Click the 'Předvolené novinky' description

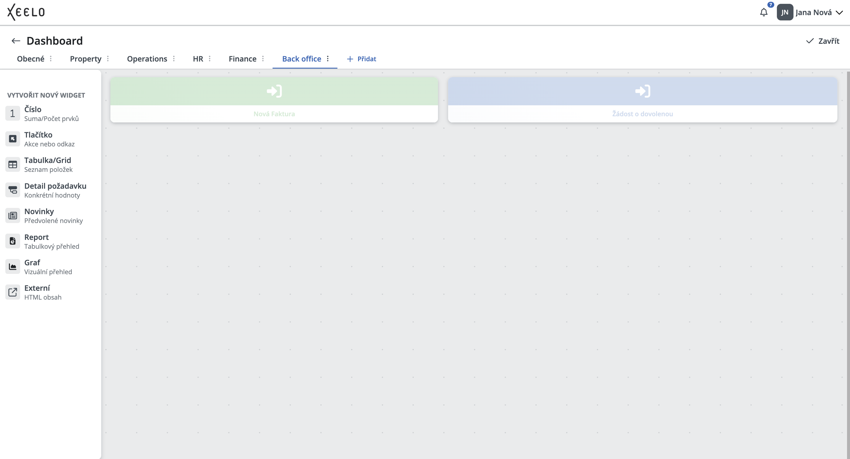click(x=54, y=221)
